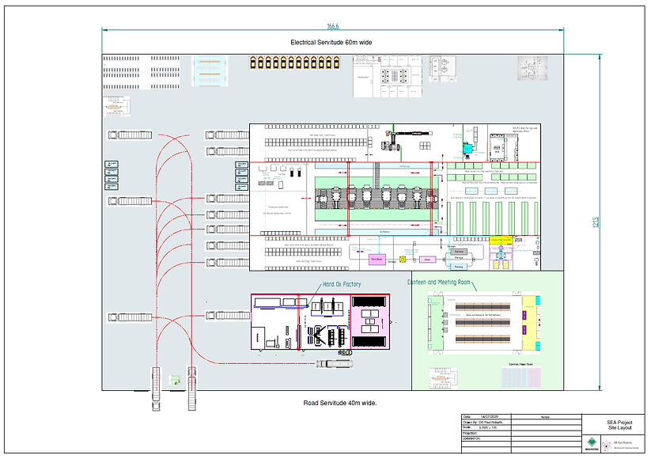The image size is (651, 459).
Task: Click the "Notes" column header
Action: tap(546, 417)
